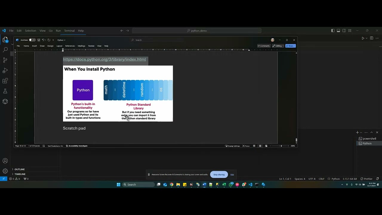Toggle the Word AutoSave switch
The image size is (382, 215).
32,40
